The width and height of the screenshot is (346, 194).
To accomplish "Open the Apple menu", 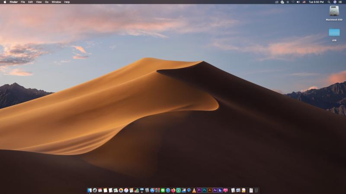I will [x=5, y=2].
